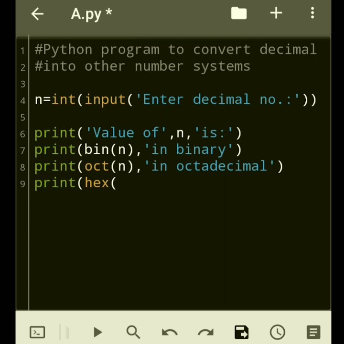This screenshot has height=344, width=344.
Task: Click line number 4 in gutter
Action: click(22, 101)
